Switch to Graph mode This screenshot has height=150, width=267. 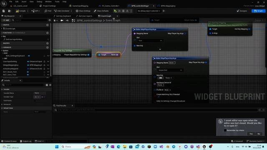(258, 11)
